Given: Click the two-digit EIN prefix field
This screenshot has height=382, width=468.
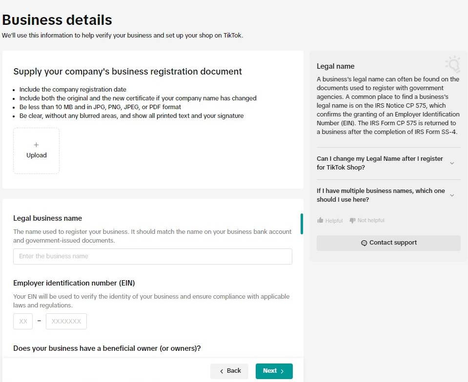Looking at the screenshot, I should click(x=23, y=322).
